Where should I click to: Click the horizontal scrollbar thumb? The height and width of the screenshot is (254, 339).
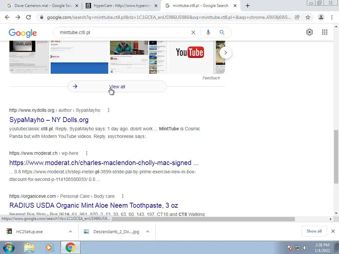(x=203, y=219)
